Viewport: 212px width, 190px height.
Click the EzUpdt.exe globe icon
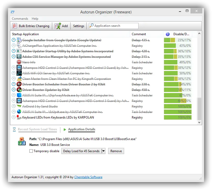(19, 112)
